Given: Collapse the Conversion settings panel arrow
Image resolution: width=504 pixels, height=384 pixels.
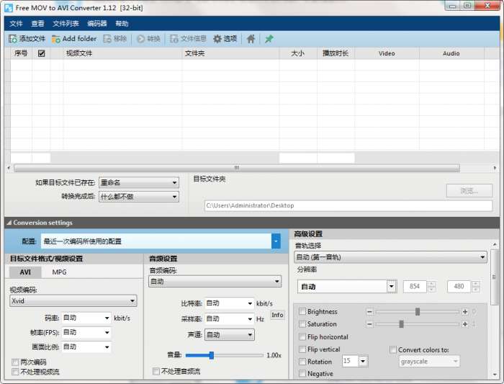Looking at the screenshot, I should [8, 223].
